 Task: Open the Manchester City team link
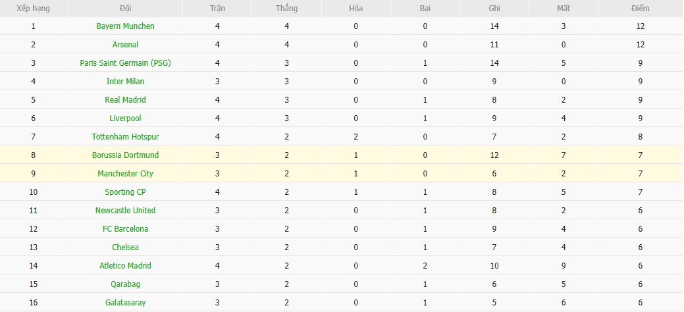point(125,174)
